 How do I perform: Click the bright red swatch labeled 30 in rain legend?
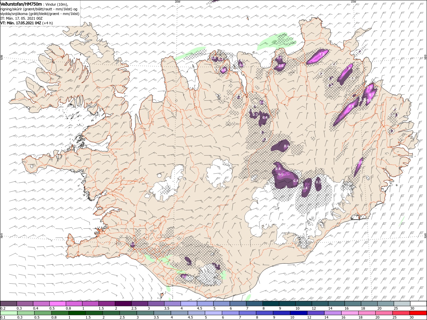click(418, 313)
